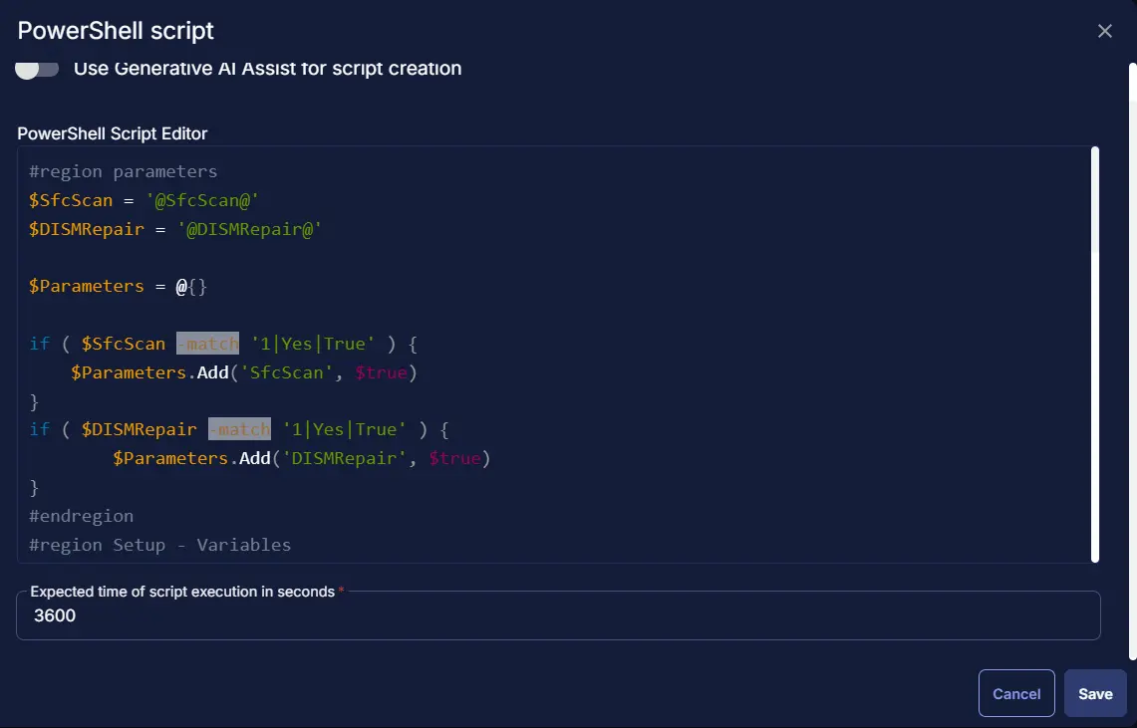The image size is (1137, 728).
Task: Click '1|Yes|True' in the SfcScan condition
Action: tap(313, 344)
